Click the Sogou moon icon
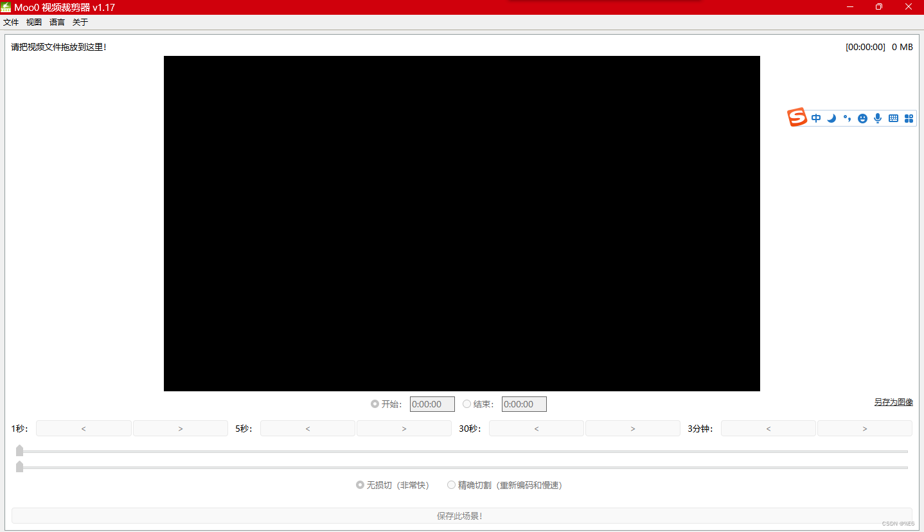Viewport: 924px width, 532px height. click(x=831, y=118)
